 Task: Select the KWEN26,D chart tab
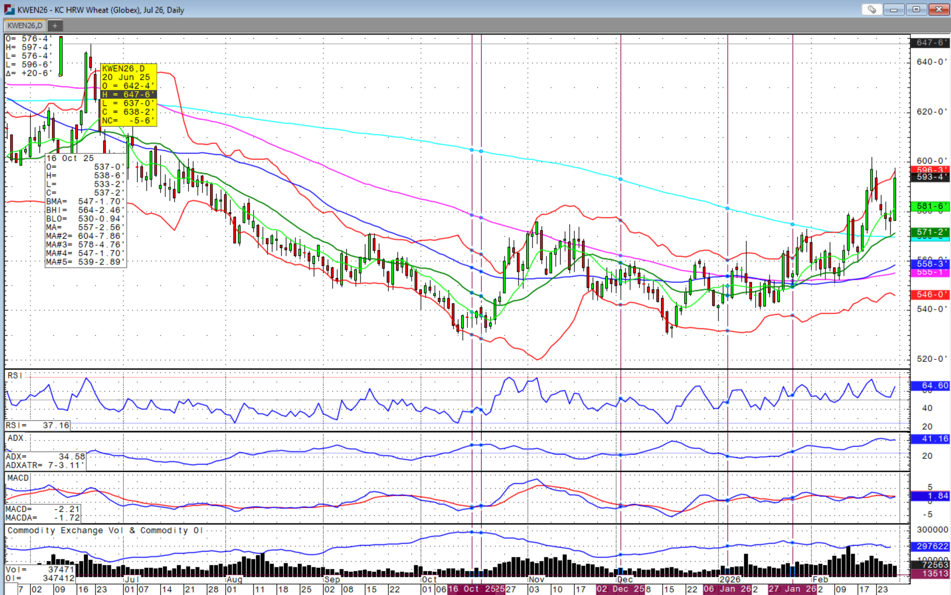pyautogui.click(x=25, y=26)
